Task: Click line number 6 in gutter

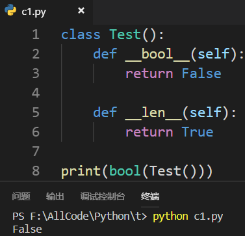Action: point(36,132)
